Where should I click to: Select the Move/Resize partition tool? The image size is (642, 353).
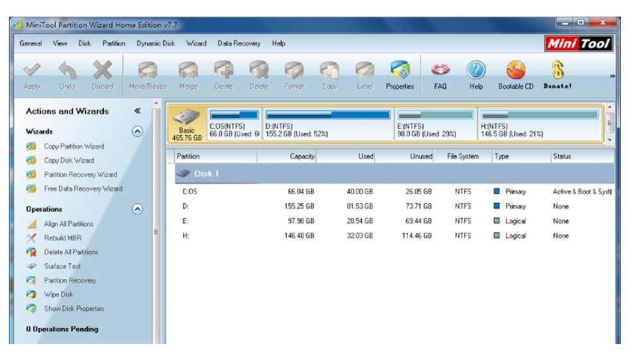148,75
